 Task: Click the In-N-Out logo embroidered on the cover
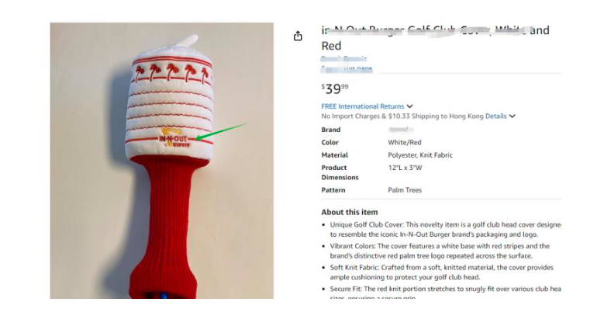point(174,137)
